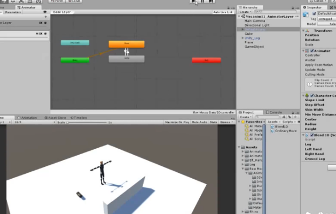Select the green Entry node
This screenshot has height=214, width=336.
tap(75, 60)
